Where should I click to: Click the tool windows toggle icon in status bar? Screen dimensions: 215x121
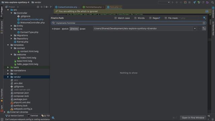2,119
